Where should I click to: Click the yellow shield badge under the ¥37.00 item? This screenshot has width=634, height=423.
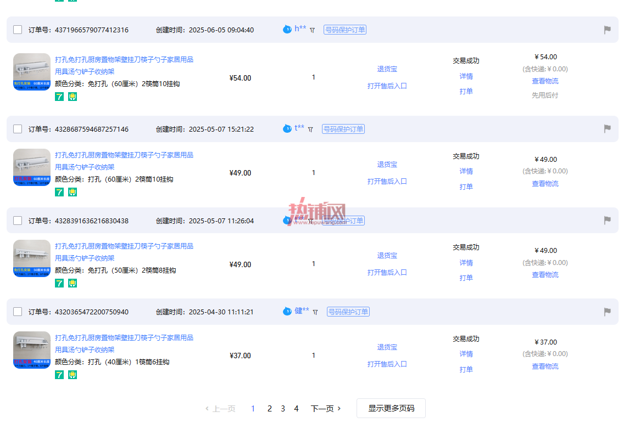[x=73, y=375]
